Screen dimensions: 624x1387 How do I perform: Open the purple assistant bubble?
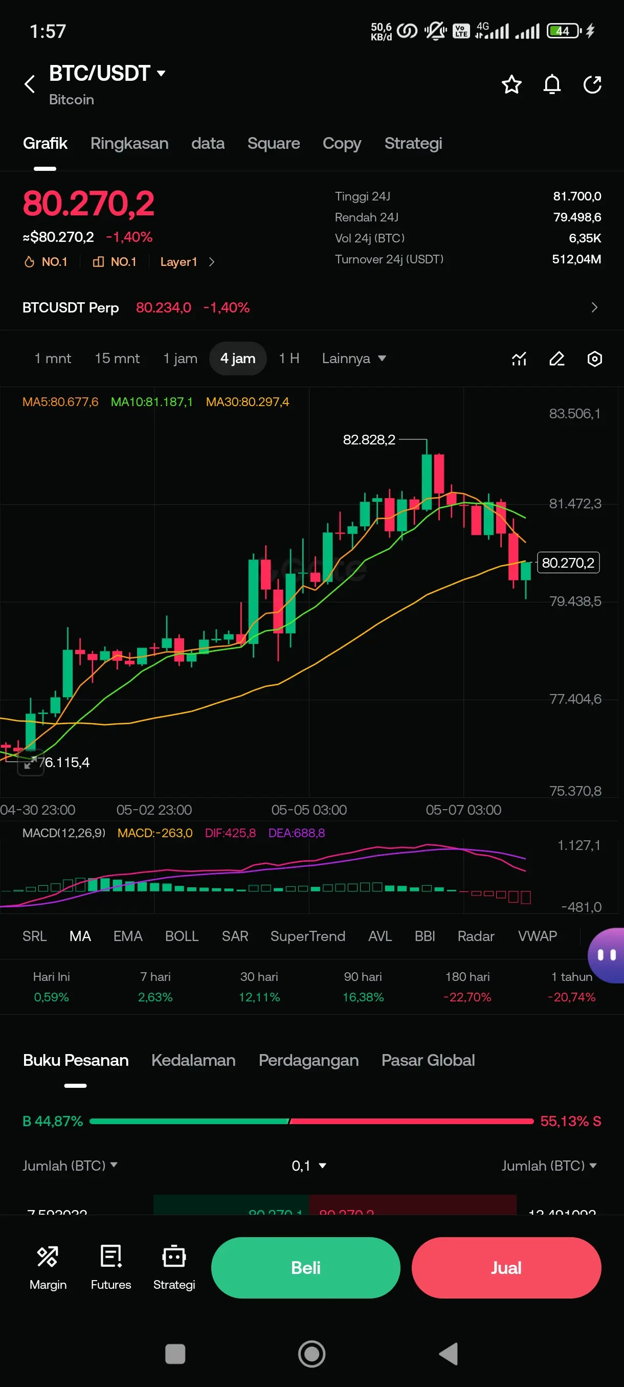point(606,955)
